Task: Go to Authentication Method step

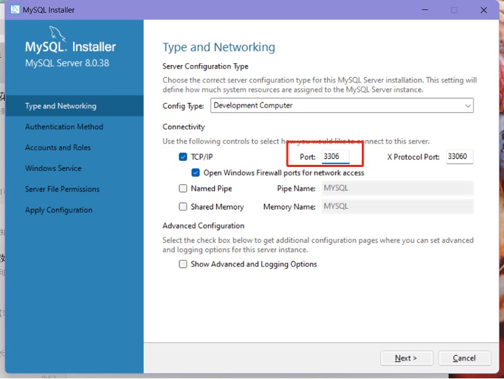Action: (64, 127)
